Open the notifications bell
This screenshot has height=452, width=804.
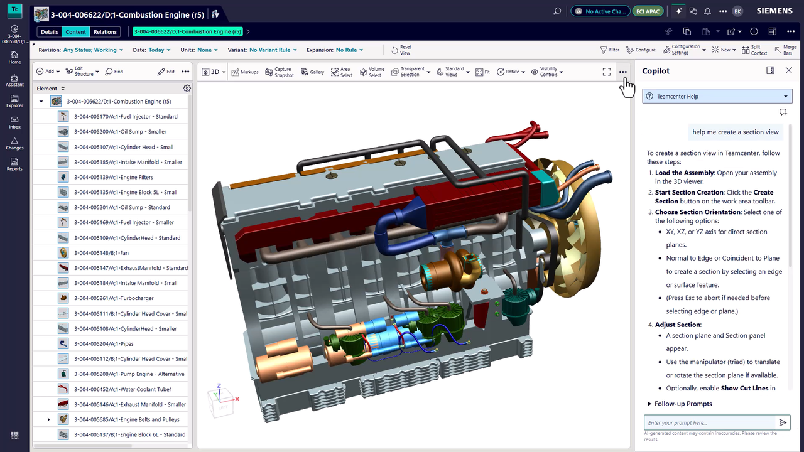(707, 11)
